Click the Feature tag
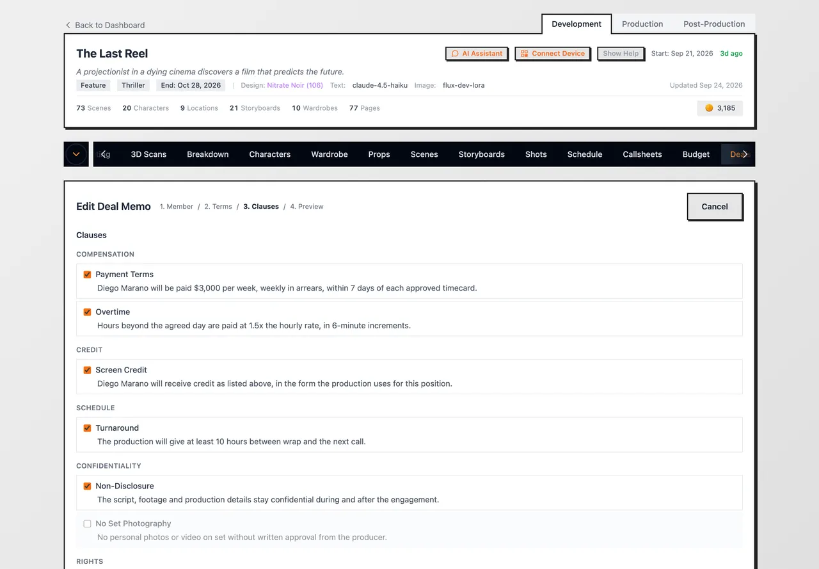This screenshot has height=569, width=819. (x=93, y=85)
